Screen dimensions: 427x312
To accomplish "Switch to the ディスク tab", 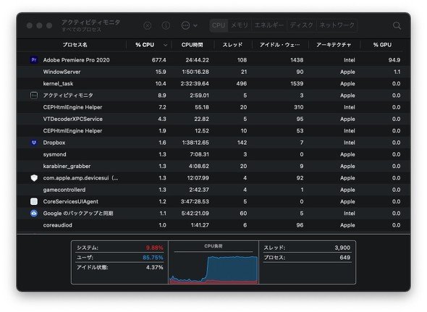I will [302, 25].
